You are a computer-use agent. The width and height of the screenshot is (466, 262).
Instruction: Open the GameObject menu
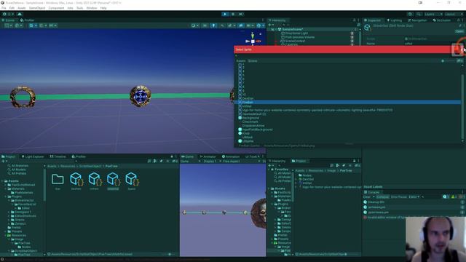pyautogui.click(x=37, y=8)
